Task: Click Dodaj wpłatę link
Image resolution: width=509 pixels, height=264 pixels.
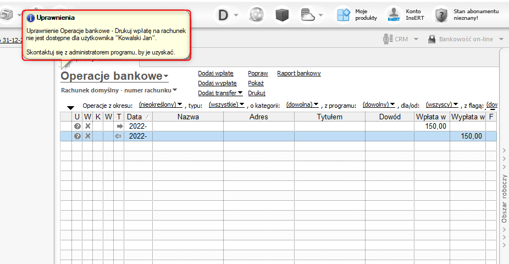Action: [215, 73]
